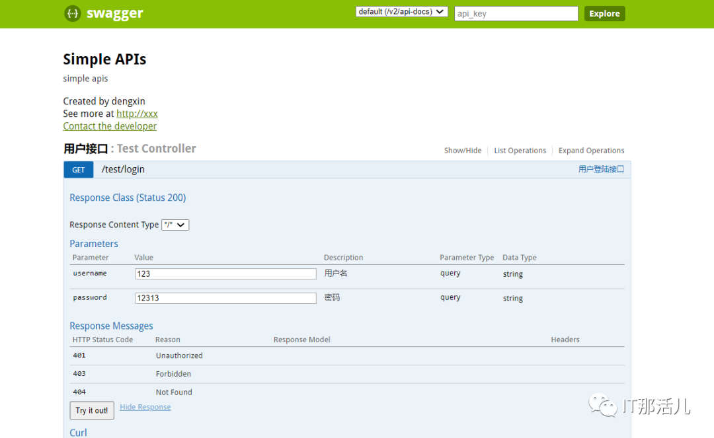Click the Parameter Type column header

(467, 258)
